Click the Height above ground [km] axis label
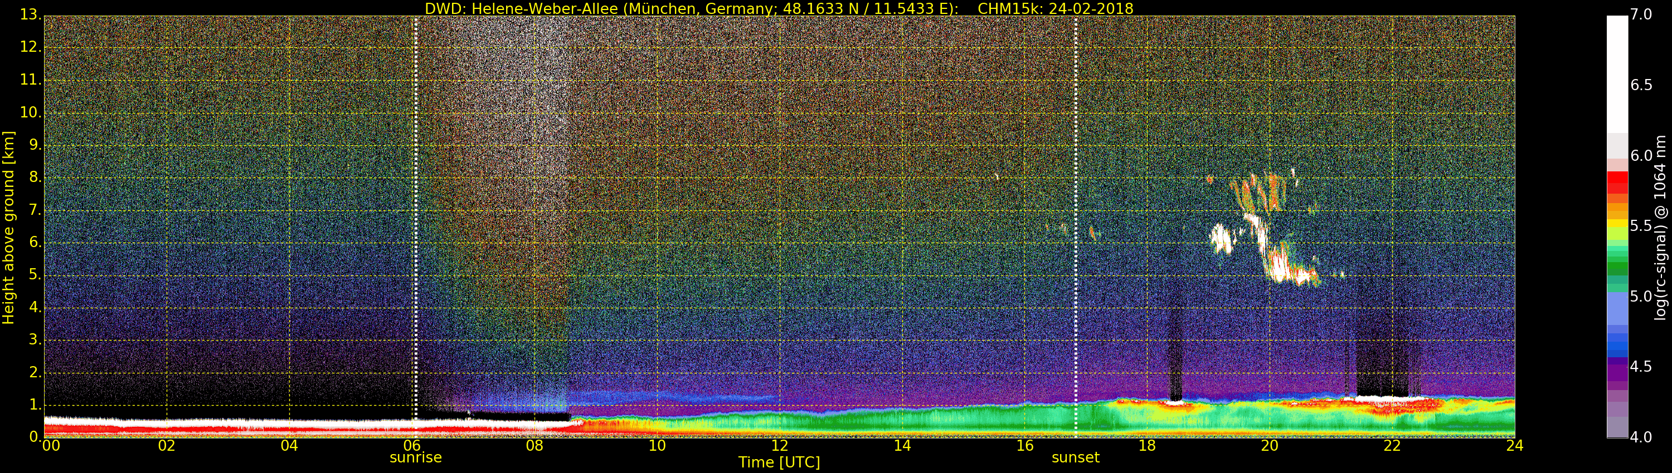 (8, 227)
